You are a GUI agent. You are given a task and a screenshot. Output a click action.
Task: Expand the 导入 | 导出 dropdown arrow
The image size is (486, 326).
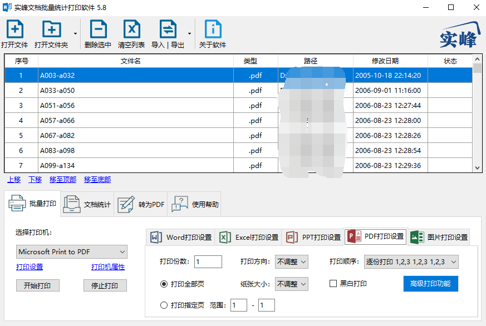[189, 33]
